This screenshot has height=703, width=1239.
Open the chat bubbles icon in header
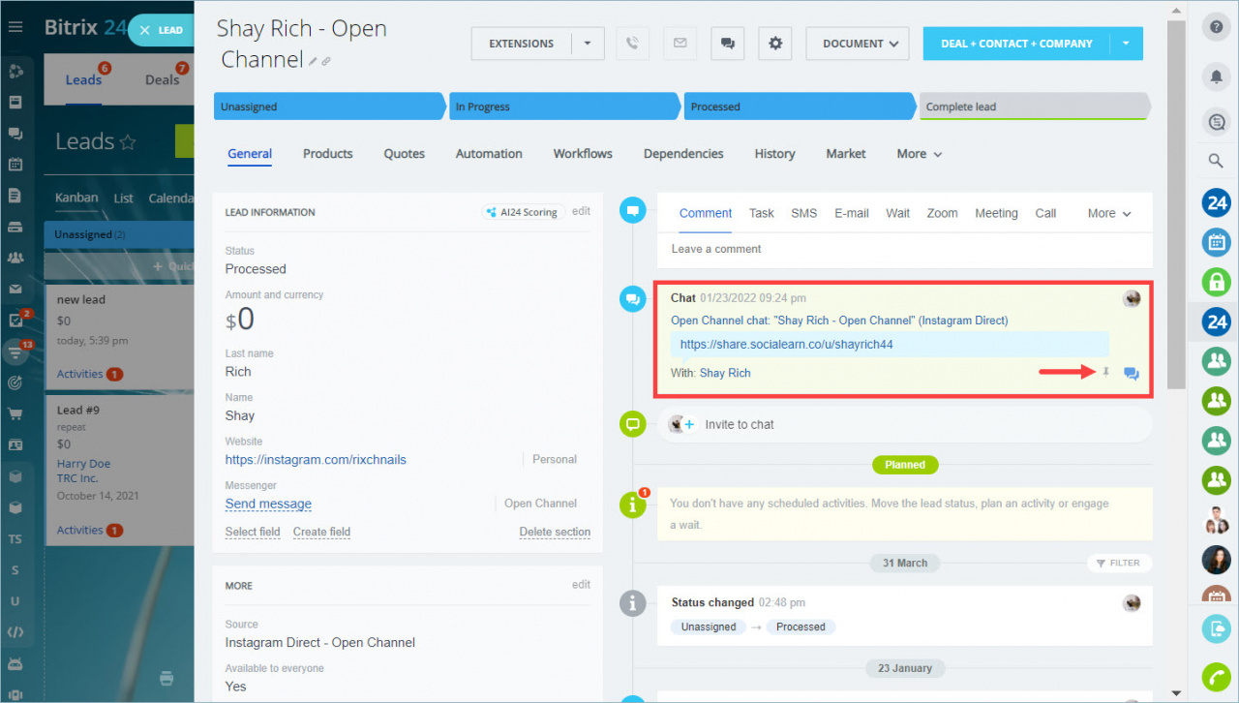pyautogui.click(x=727, y=44)
